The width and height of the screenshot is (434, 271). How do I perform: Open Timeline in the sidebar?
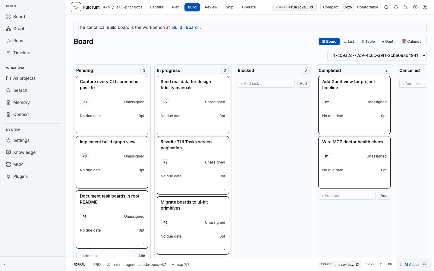(x=33, y=53)
